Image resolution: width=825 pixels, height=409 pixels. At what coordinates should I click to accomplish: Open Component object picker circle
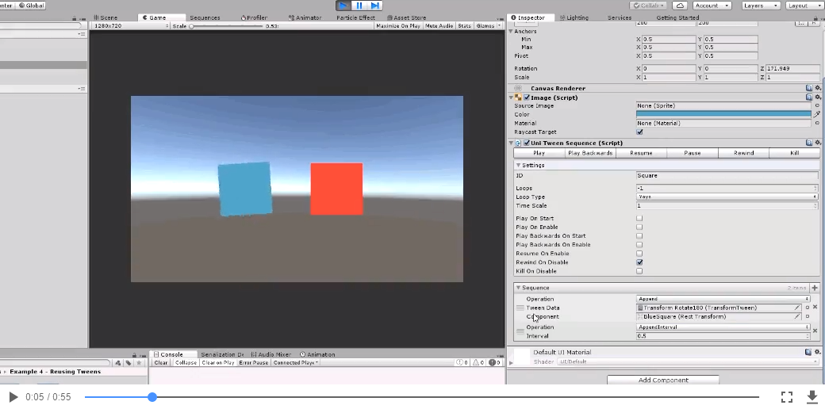807,316
